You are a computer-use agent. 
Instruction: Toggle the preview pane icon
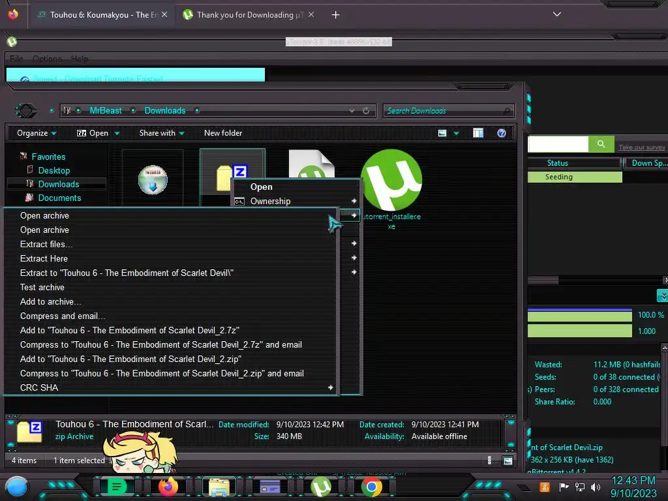[478, 133]
